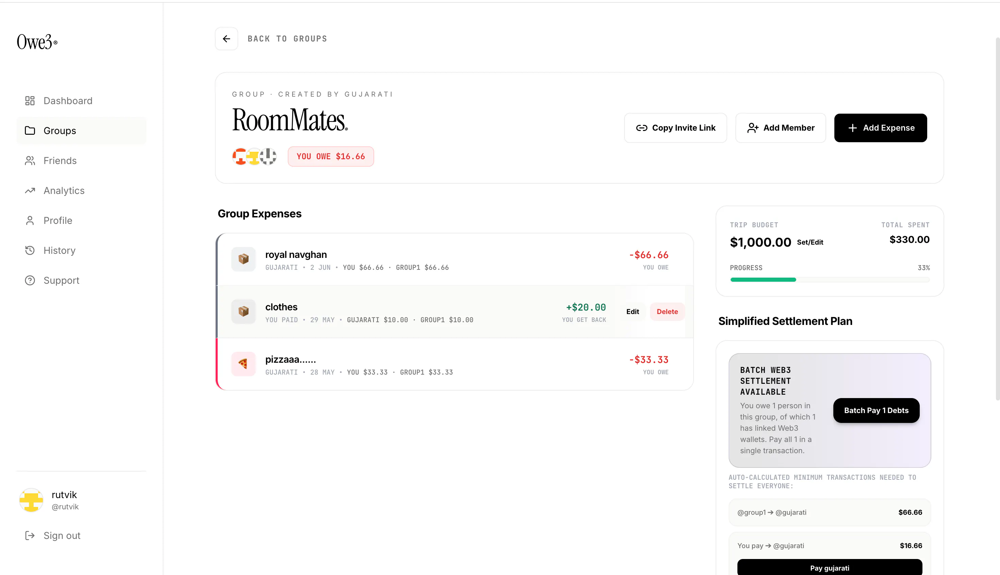Click the +$20.00 amount

586,307
